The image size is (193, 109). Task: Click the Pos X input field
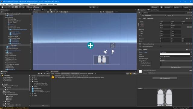point(165,23)
